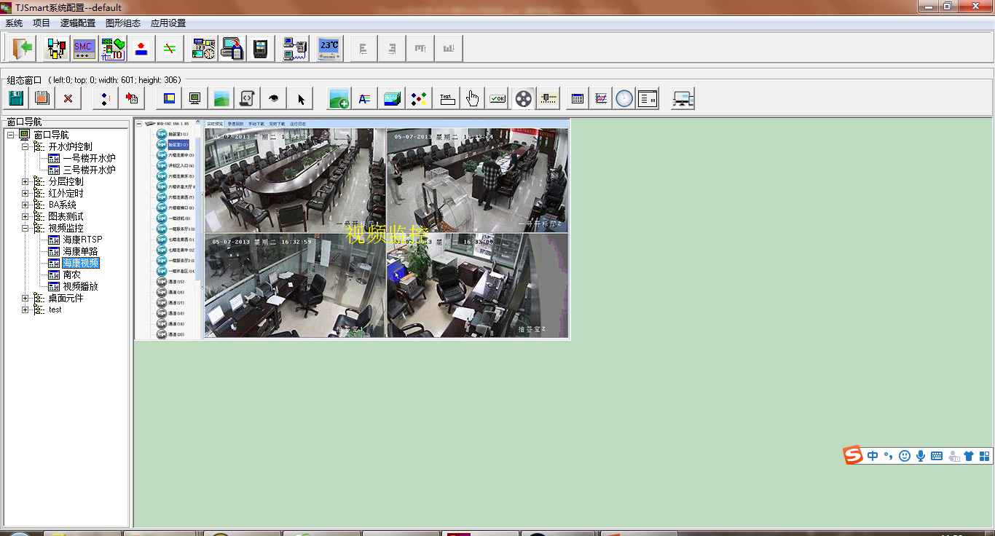Collapse the 视频监控 tree node
The width and height of the screenshot is (995, 536).
25,228
